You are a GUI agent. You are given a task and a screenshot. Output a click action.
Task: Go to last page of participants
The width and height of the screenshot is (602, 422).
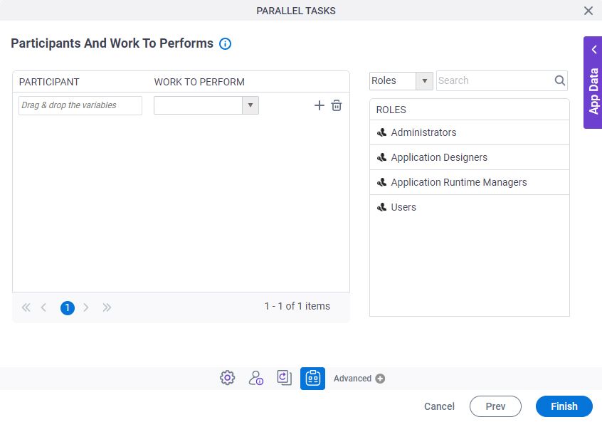[x=107, y=307]
